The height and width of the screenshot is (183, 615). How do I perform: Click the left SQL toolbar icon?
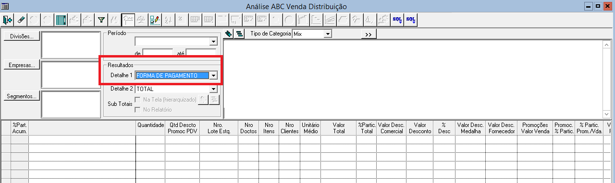pos(397,20)
